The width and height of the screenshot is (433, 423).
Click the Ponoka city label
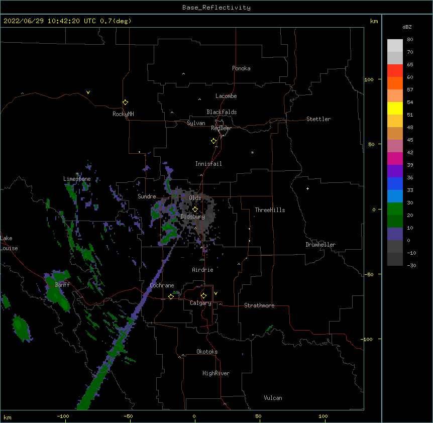[241, 68]
